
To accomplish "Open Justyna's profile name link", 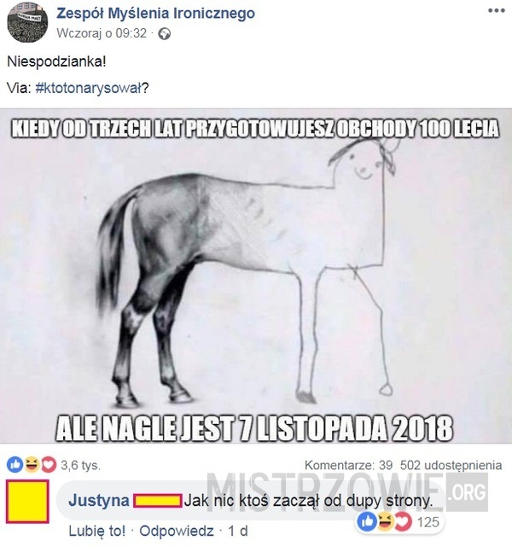I will click(x=99, y=501).
